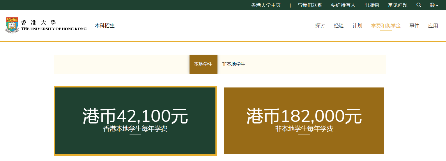Open the globe language selector

click(433, 5)
